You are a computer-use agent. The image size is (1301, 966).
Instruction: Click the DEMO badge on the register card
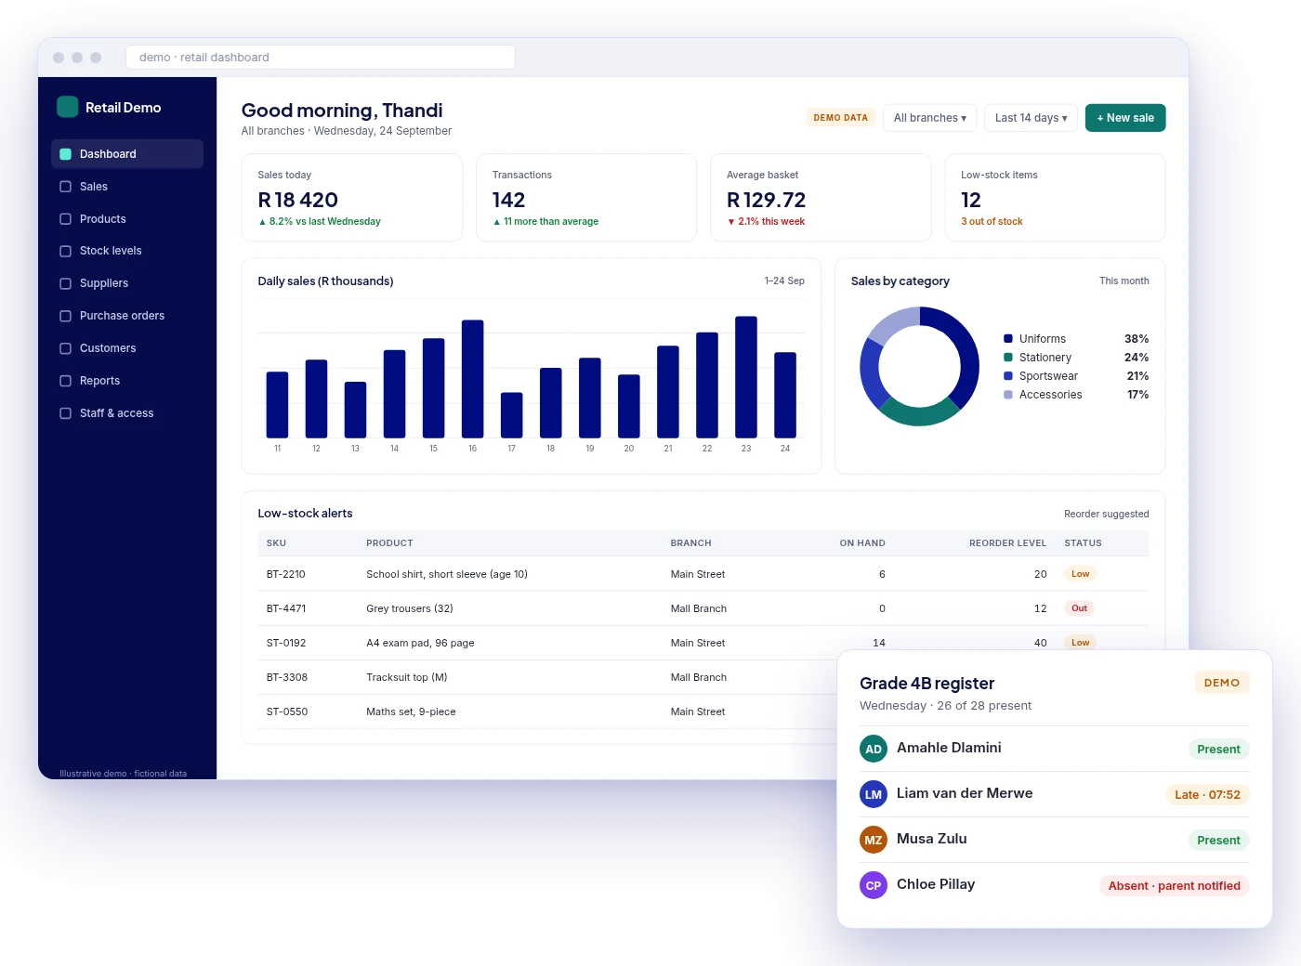[1222, 683]
